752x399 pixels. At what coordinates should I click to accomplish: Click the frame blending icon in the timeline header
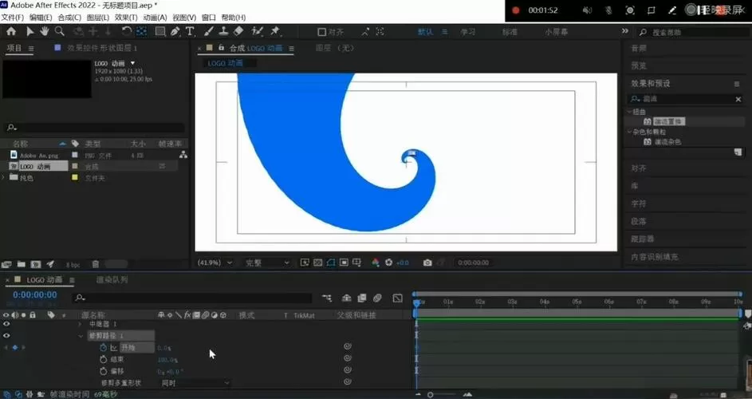click(x=361, y=298)
